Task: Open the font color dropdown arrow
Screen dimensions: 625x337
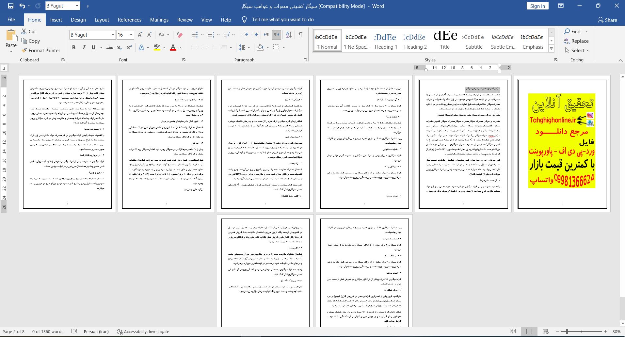Action: click(x=180, y=48)
